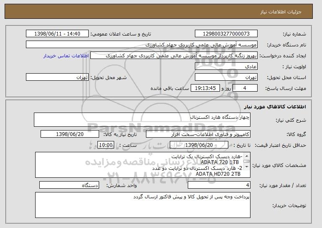Click the شماره نیاز field 1298003277000073
The image size is (322, 228).
tap(226, 34)
